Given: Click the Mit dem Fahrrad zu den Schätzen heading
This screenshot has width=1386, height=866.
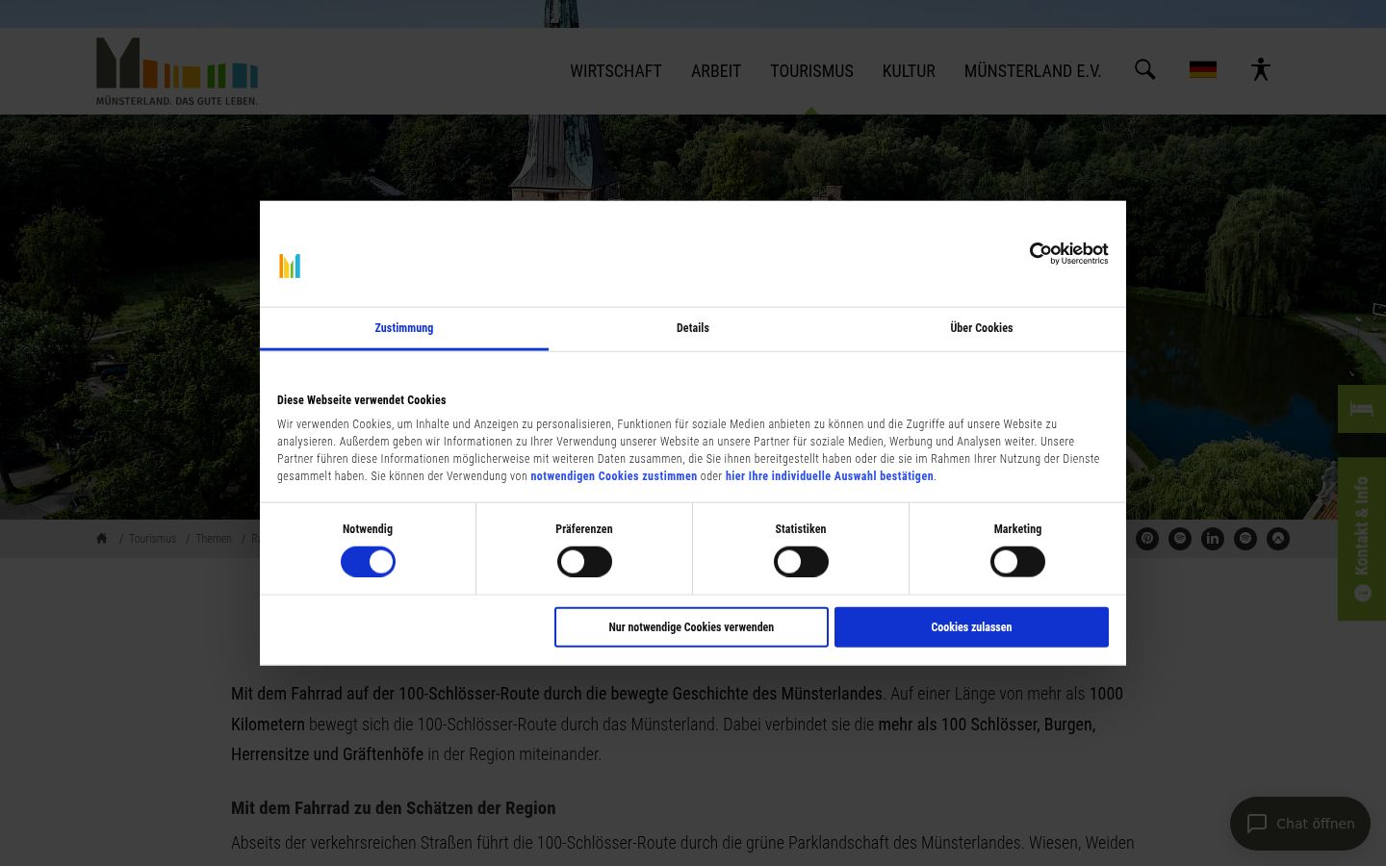Looking at the screenshot, I should [394, 808].
